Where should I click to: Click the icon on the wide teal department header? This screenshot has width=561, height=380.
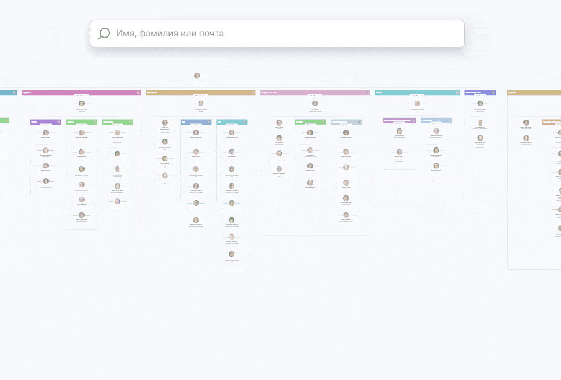coord(457,93)
